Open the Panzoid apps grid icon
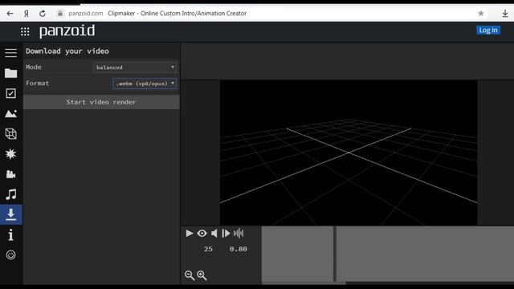The width and height of the screenshot is (514, 289). 25,31
